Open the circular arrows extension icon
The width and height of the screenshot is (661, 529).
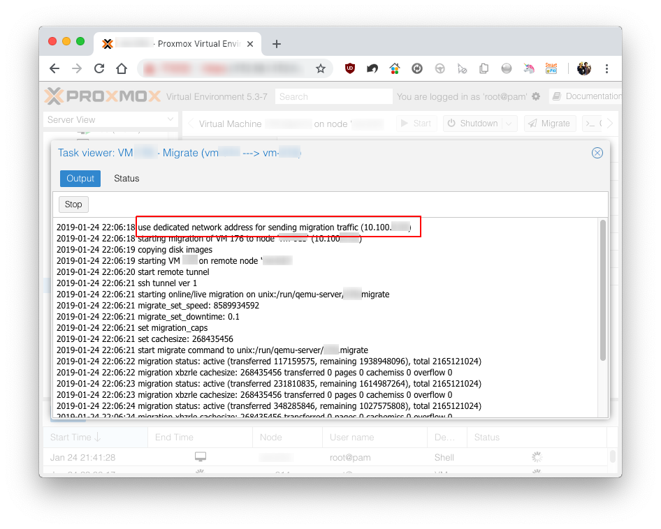pyautogui.click(x=417, y=68)
